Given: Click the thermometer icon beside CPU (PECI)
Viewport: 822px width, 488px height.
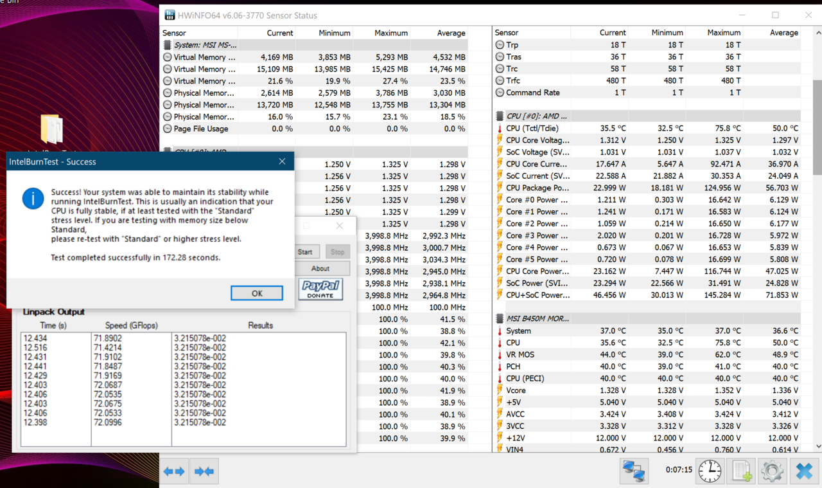Looking at the screenshot, I should point(500,378).
